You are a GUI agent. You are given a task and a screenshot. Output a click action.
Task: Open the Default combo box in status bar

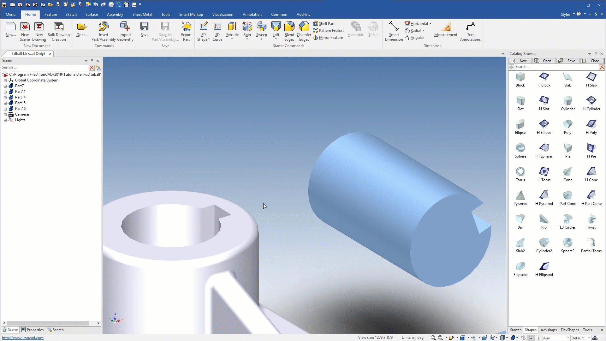coord(589,338)
